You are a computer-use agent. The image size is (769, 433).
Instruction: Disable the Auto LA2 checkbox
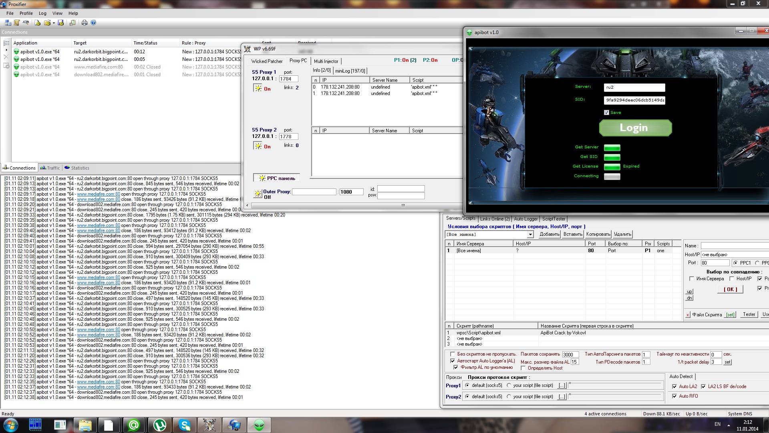[x=674, y=386]
